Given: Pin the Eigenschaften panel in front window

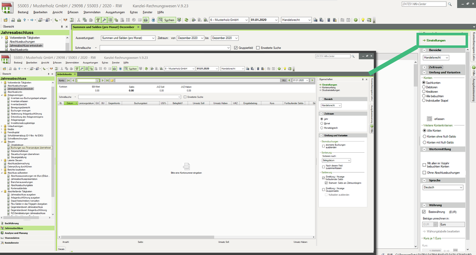Looking at the screenshot, I should (x=363, y=79).
